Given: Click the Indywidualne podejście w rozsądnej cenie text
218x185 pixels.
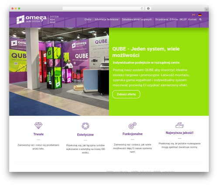Looking at the screenshot, I should pyautogui.click(x=146, y=63).
